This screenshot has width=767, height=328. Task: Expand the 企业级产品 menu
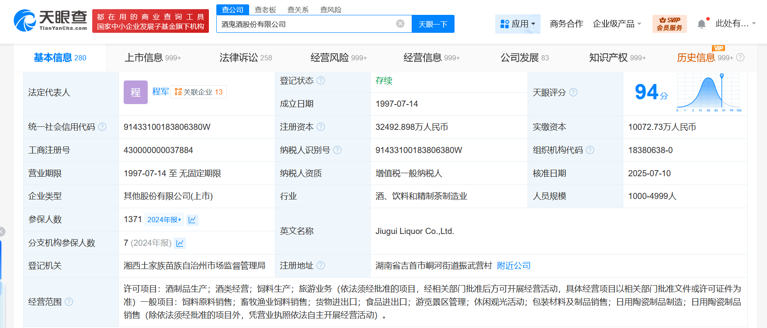tap(617, 24)
